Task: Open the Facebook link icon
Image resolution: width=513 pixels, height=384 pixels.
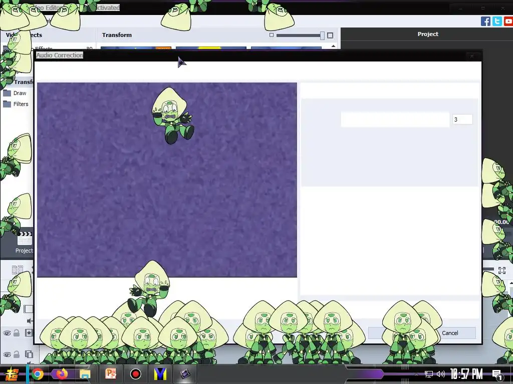Action: tap(485, 21)
